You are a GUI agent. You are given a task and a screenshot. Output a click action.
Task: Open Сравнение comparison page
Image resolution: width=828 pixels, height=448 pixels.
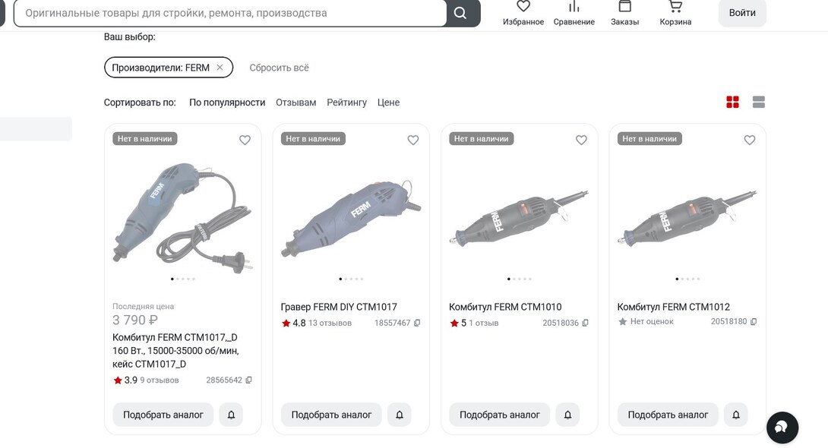[x=574, y=13]
